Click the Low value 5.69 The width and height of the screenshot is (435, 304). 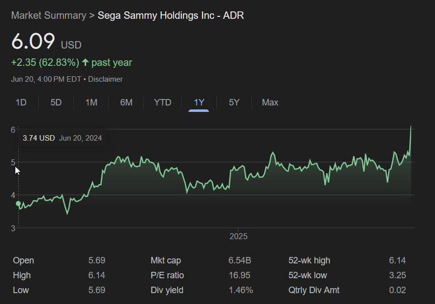pyautogui.click(x=97, y=290)
